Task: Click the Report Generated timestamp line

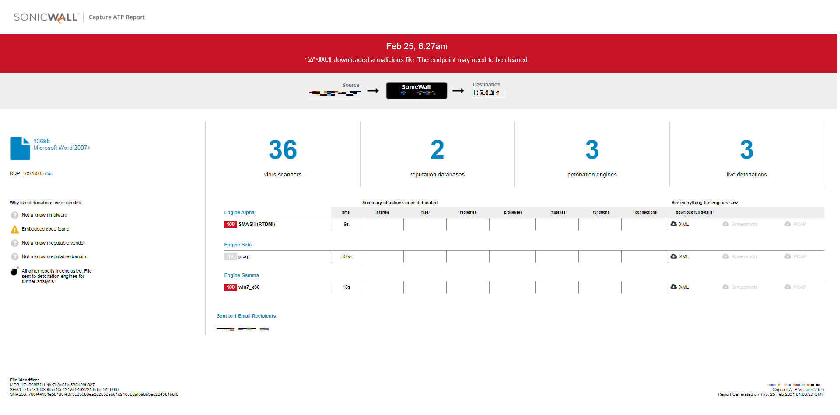Action: [x=771, y=394]
